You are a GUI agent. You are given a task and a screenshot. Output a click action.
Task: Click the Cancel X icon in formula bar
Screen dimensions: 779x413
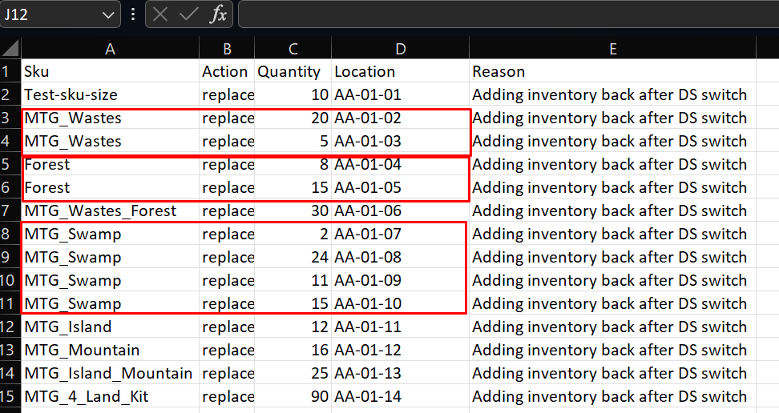point(160,14)
